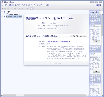Click the 下書き book icon in tree

click(x=4, y=12)
